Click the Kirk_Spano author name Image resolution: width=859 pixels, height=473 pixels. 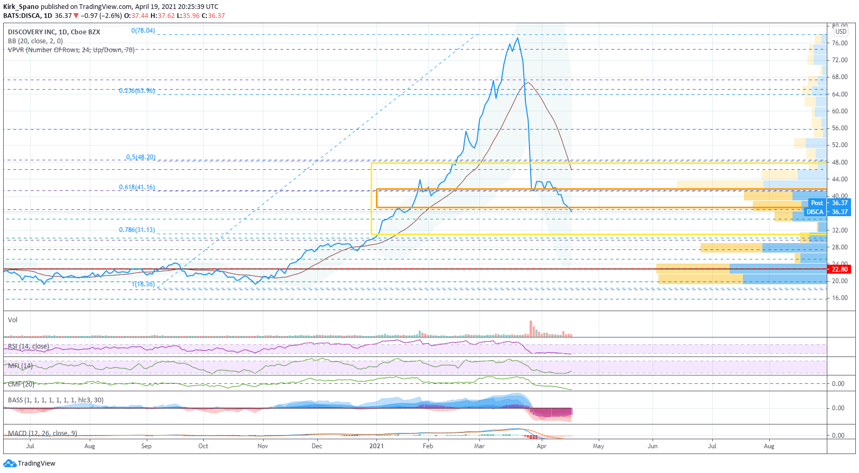(21, 7)
